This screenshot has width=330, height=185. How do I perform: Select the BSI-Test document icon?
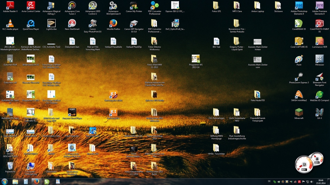[216, 41]
